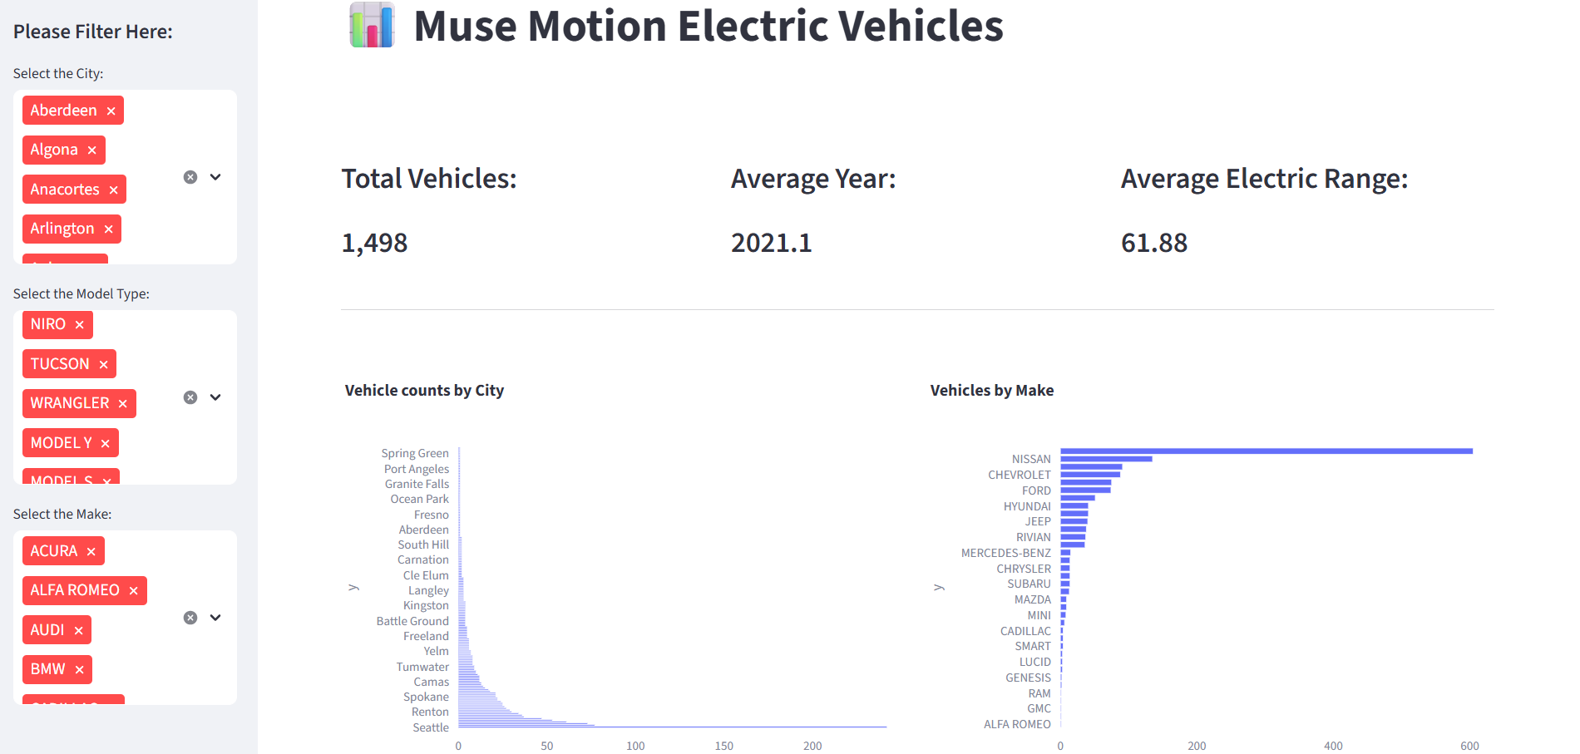The image size is (1580, 754).
Task: Remove the ACURA make tag
Action: click(91, 552)
